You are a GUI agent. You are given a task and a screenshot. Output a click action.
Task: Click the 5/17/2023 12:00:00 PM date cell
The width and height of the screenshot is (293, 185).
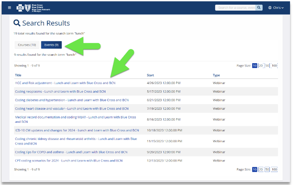pos(164,92)
